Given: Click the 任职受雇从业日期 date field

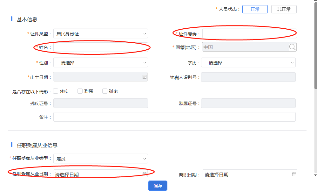Looking at the screenshot, I should pyautogui.click(x=100, y=173).
